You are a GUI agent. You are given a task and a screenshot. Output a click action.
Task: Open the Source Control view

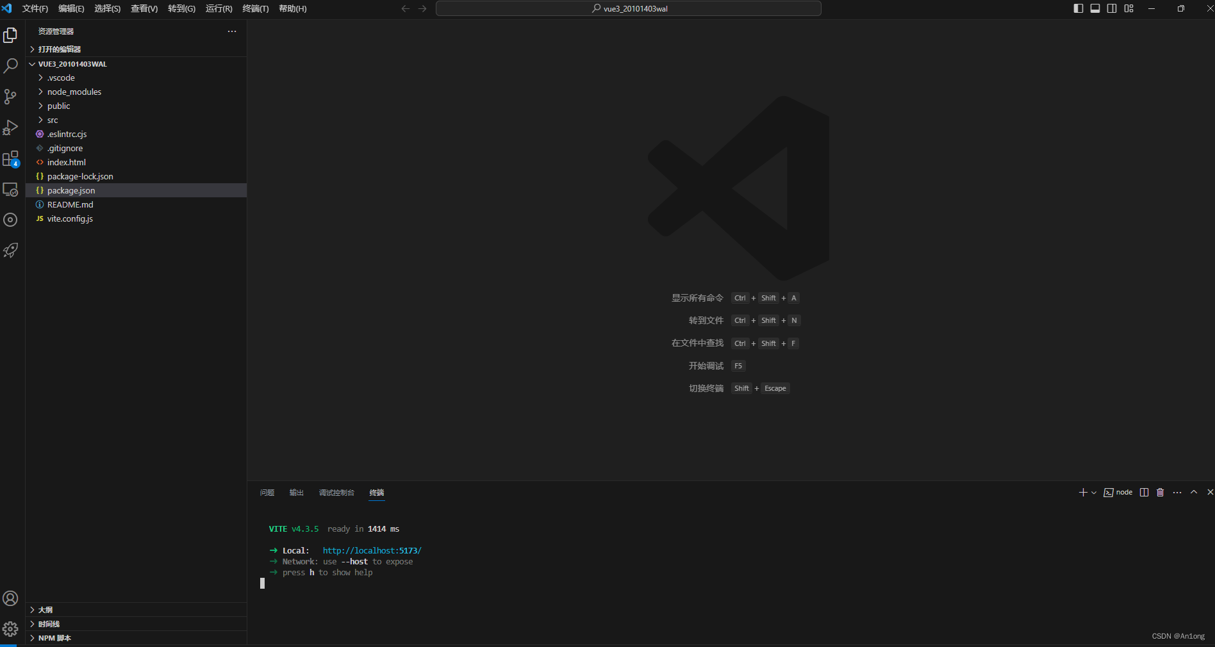(10, 97)
